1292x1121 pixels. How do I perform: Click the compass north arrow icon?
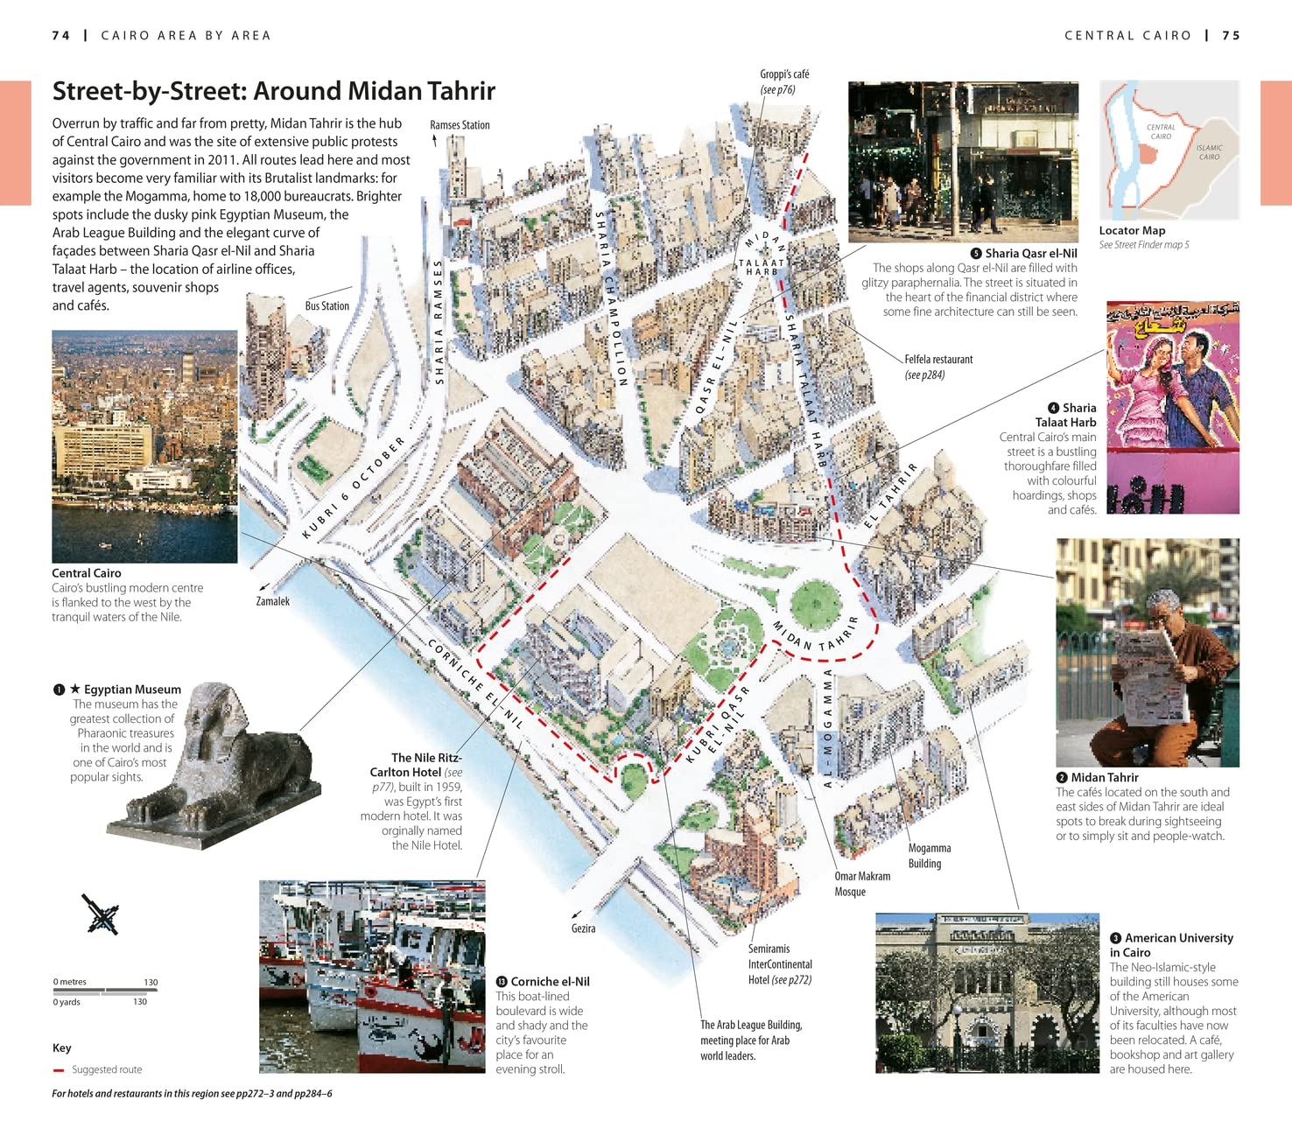(x=100, y=915)
